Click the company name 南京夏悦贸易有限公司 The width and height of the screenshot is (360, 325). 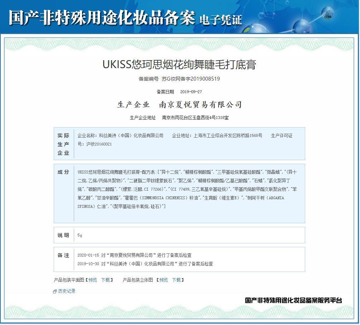point(201,105)
